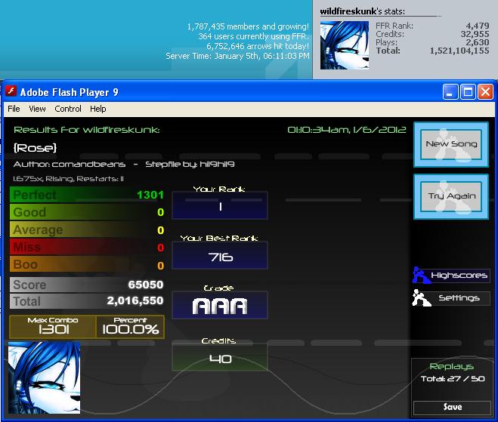Open the Control menu
Screen dimensions: 498x422
click(x=68, y=109)
